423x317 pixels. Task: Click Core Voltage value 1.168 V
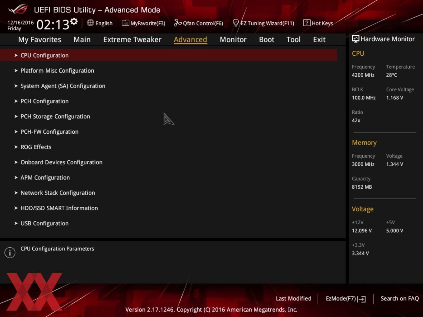[x=395, y=98]
